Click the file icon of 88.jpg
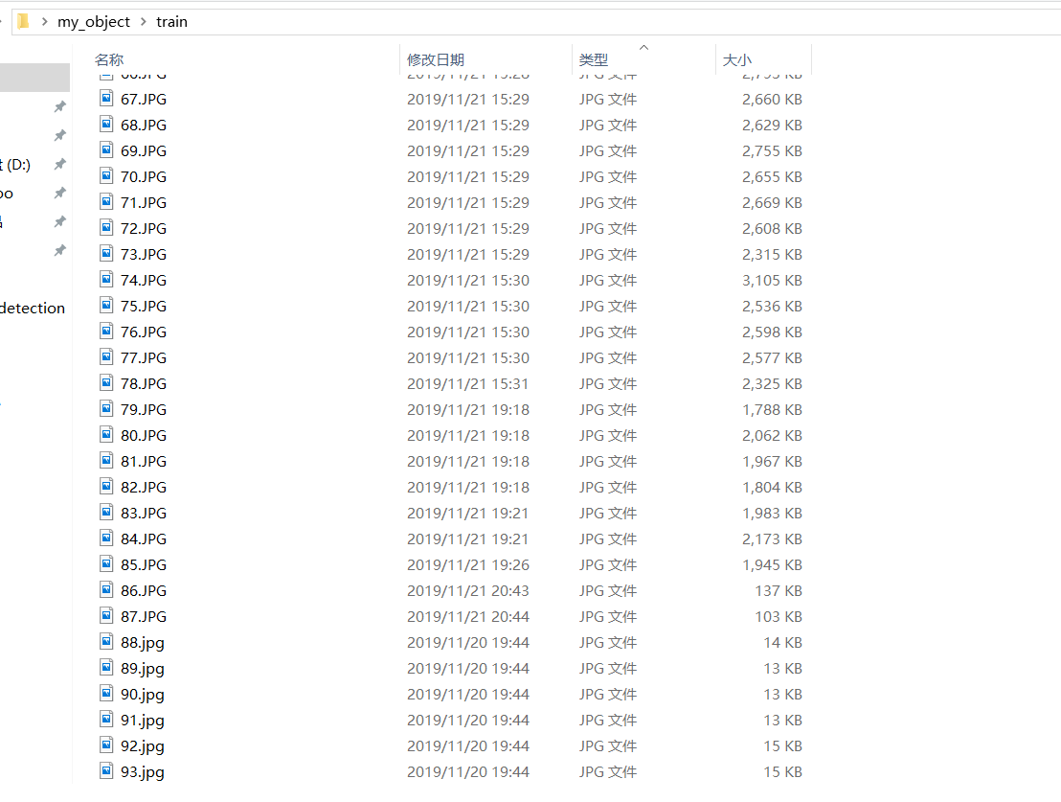Screen dimensions: 1061x802 coord(106,641)
